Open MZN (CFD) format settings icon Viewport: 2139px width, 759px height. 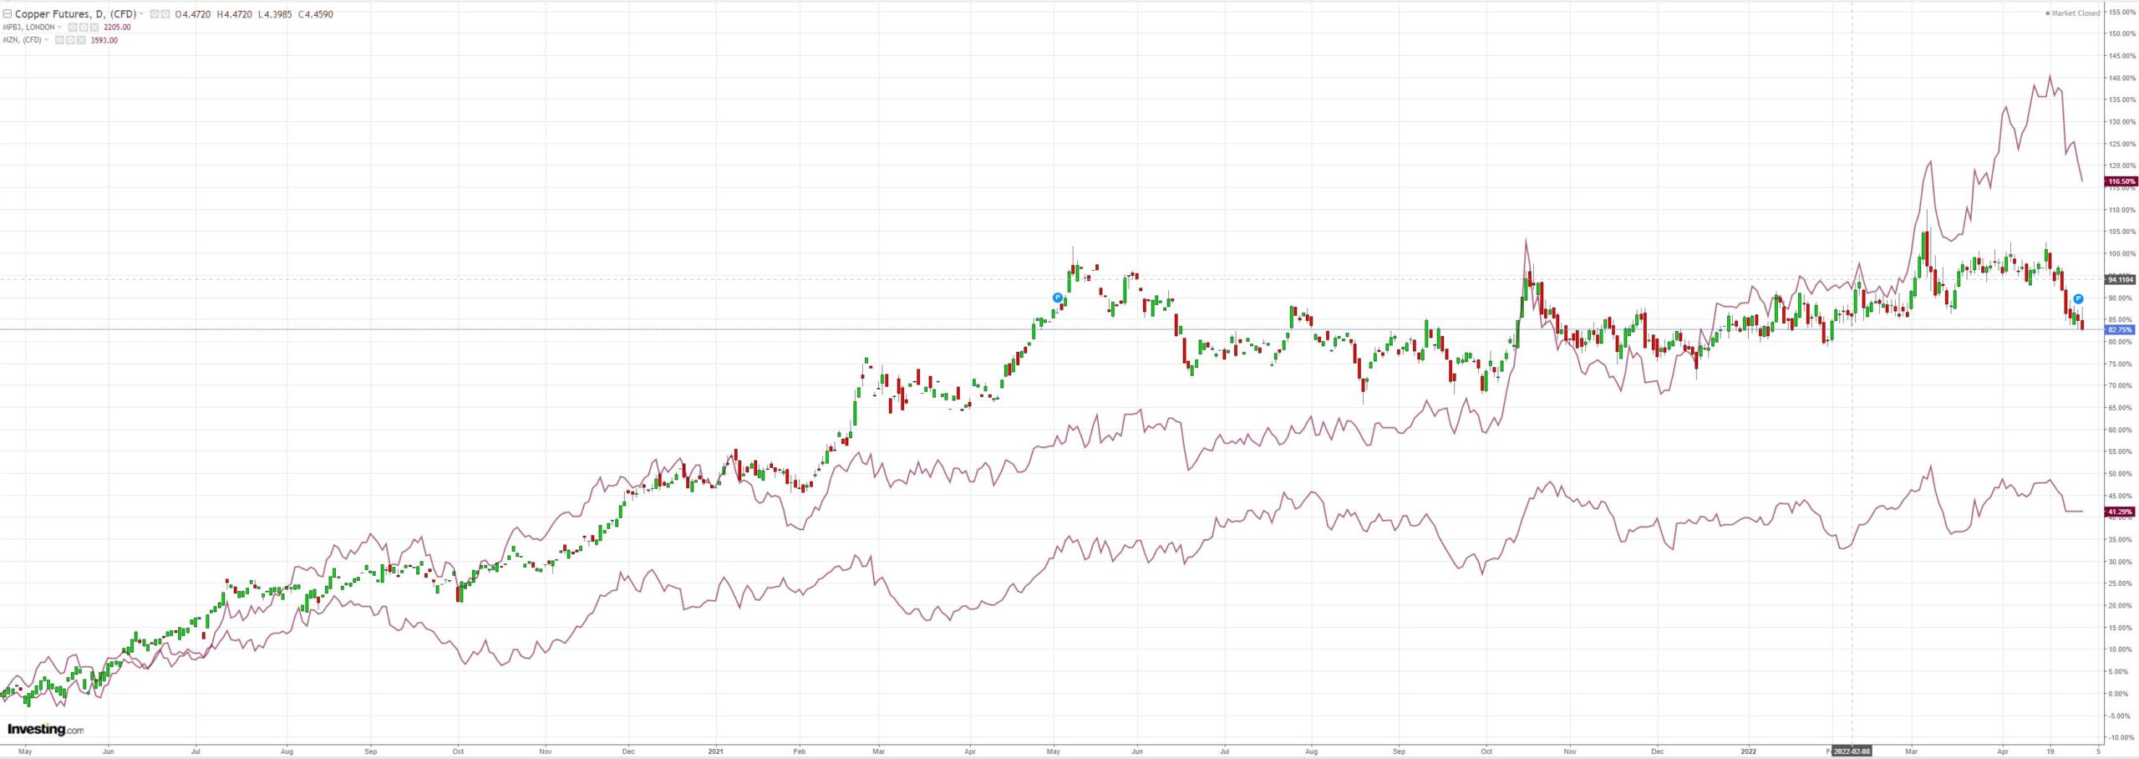(70, 40)
